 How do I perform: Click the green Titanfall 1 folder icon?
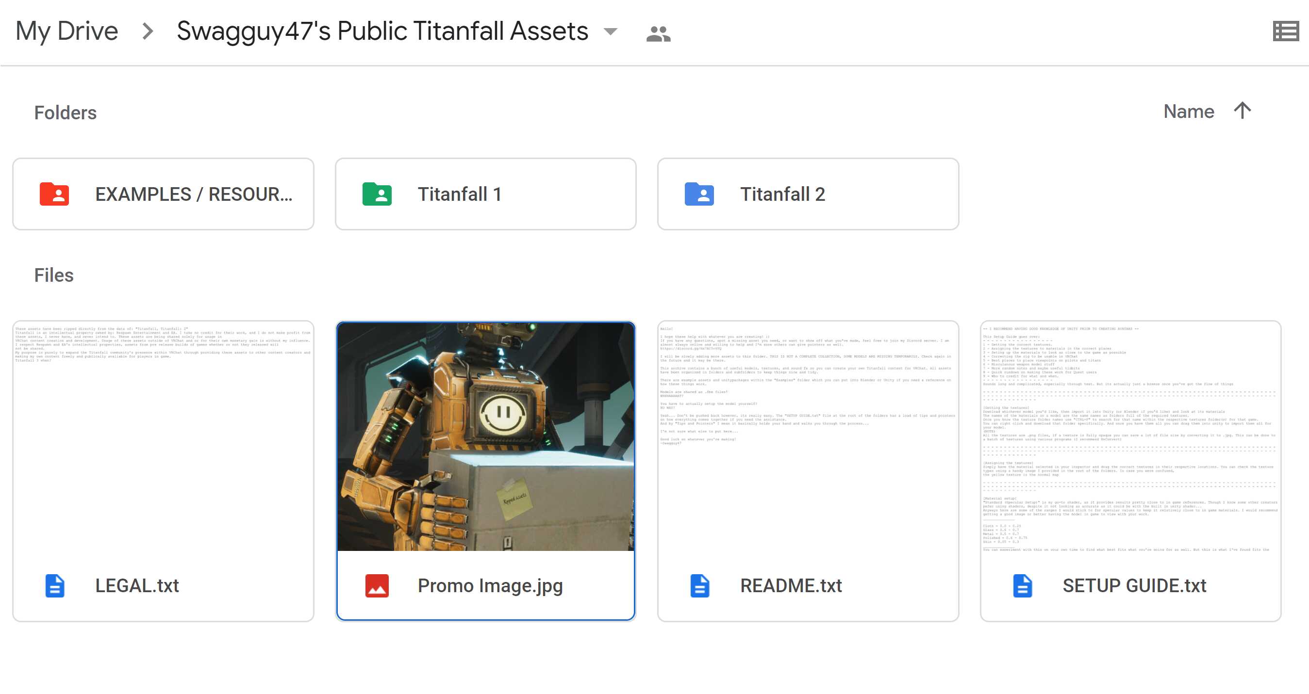point(377,194)
